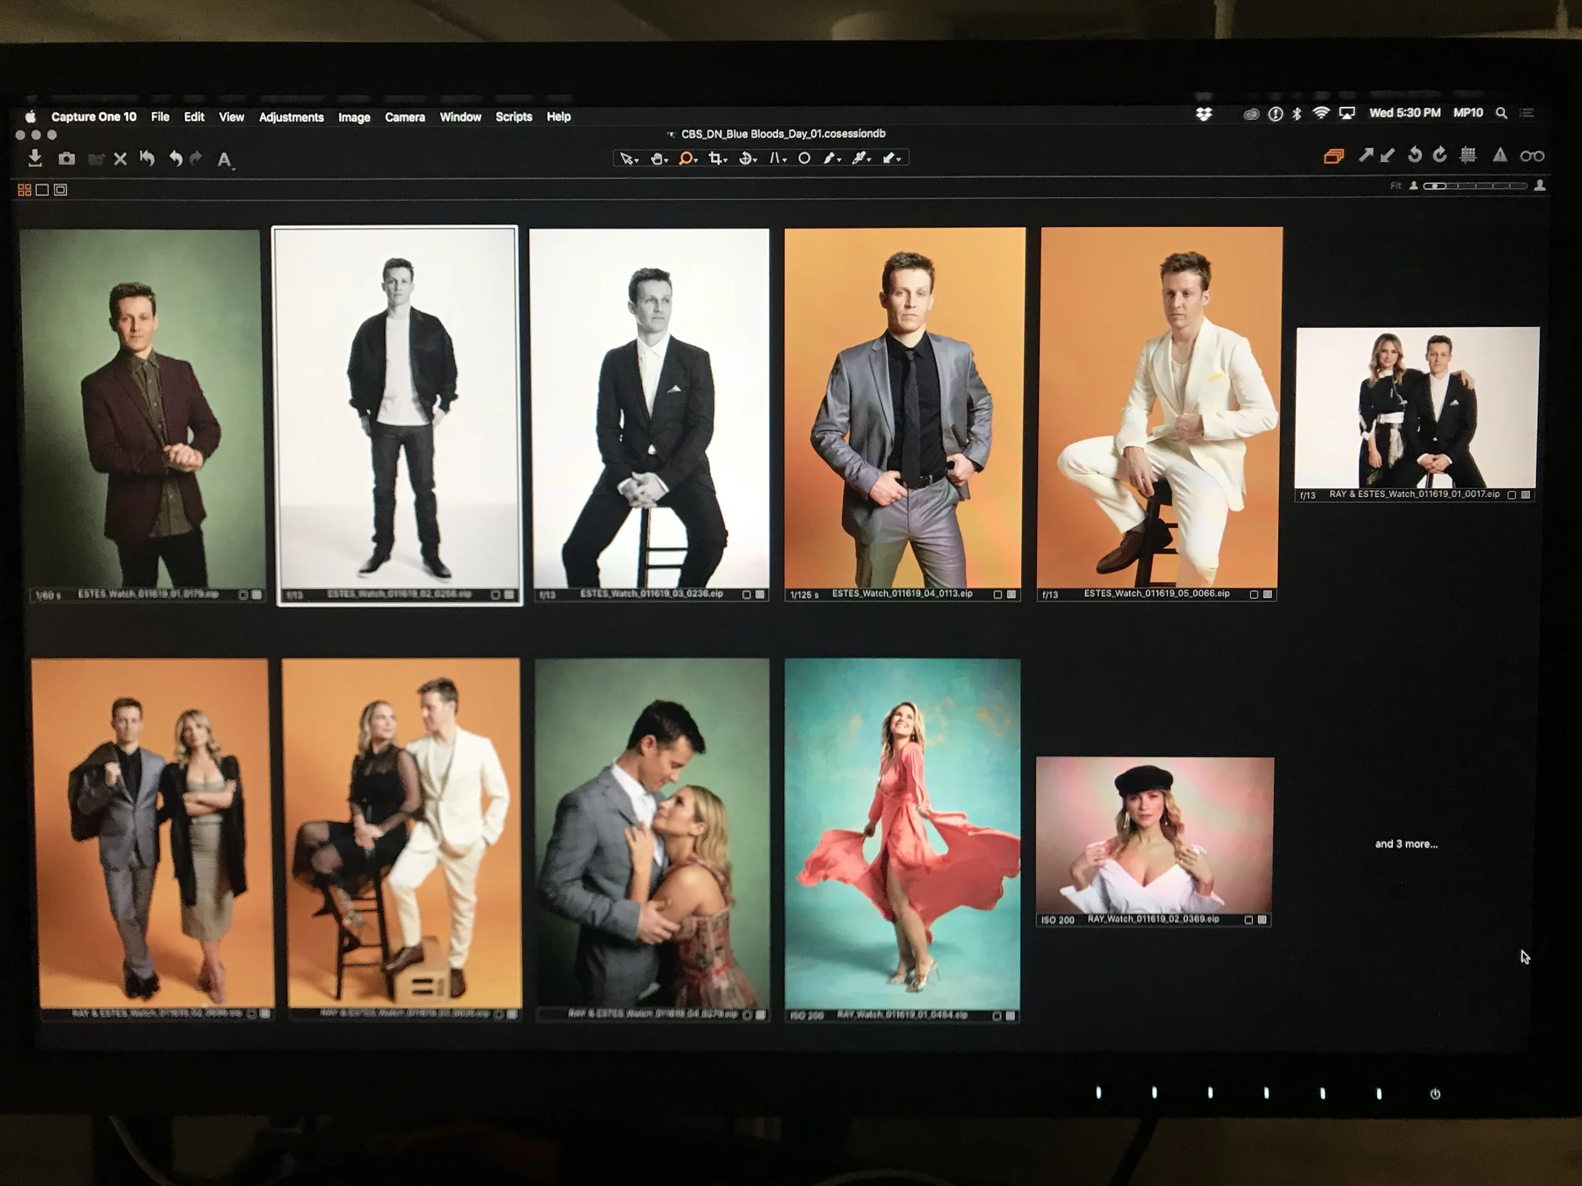Click the camera Capture icon
1582x1186 pixels.
coord(66,159)
